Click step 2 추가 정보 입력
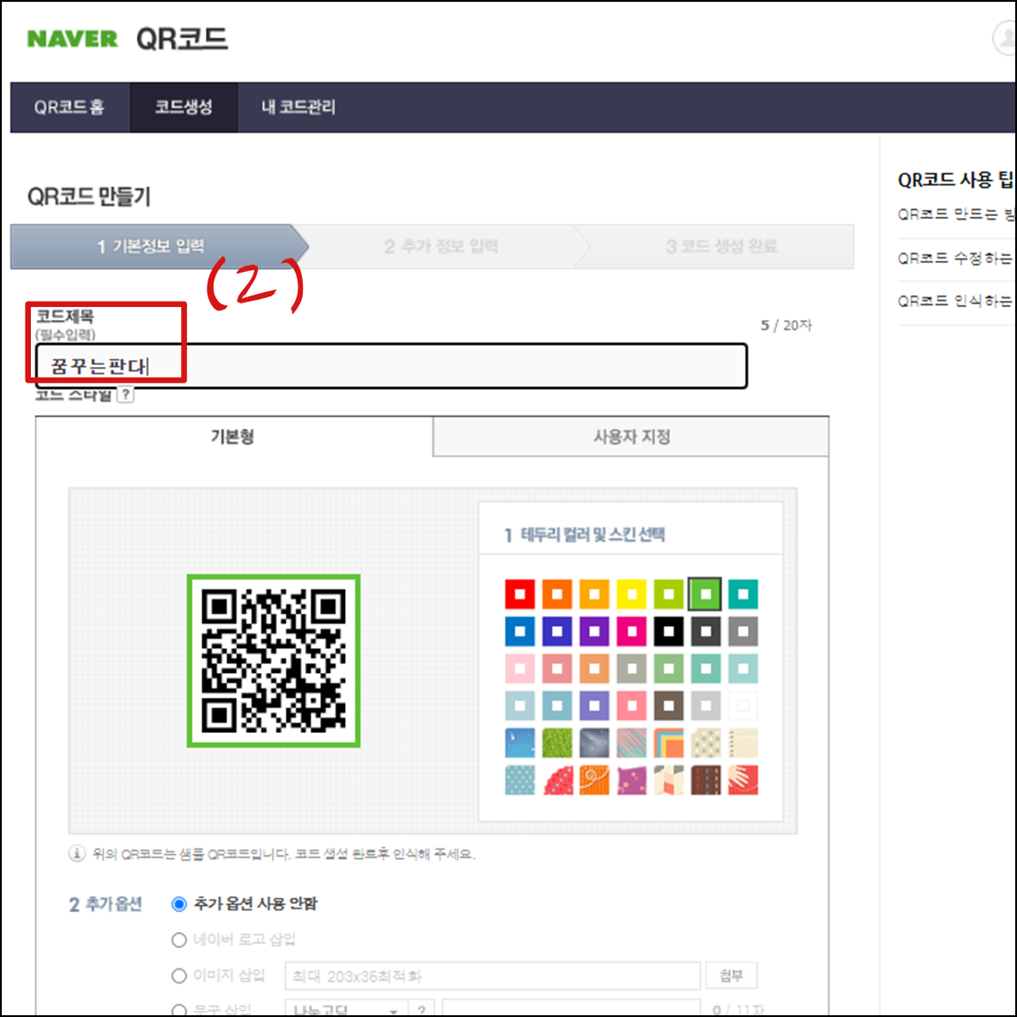 [441, 246]
